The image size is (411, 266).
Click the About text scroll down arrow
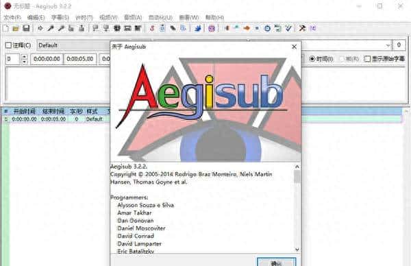[x=297, y=250]
